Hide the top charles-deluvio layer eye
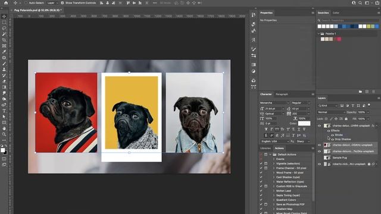The height and width of the screenshot is (214, 381). coord(320,126)
